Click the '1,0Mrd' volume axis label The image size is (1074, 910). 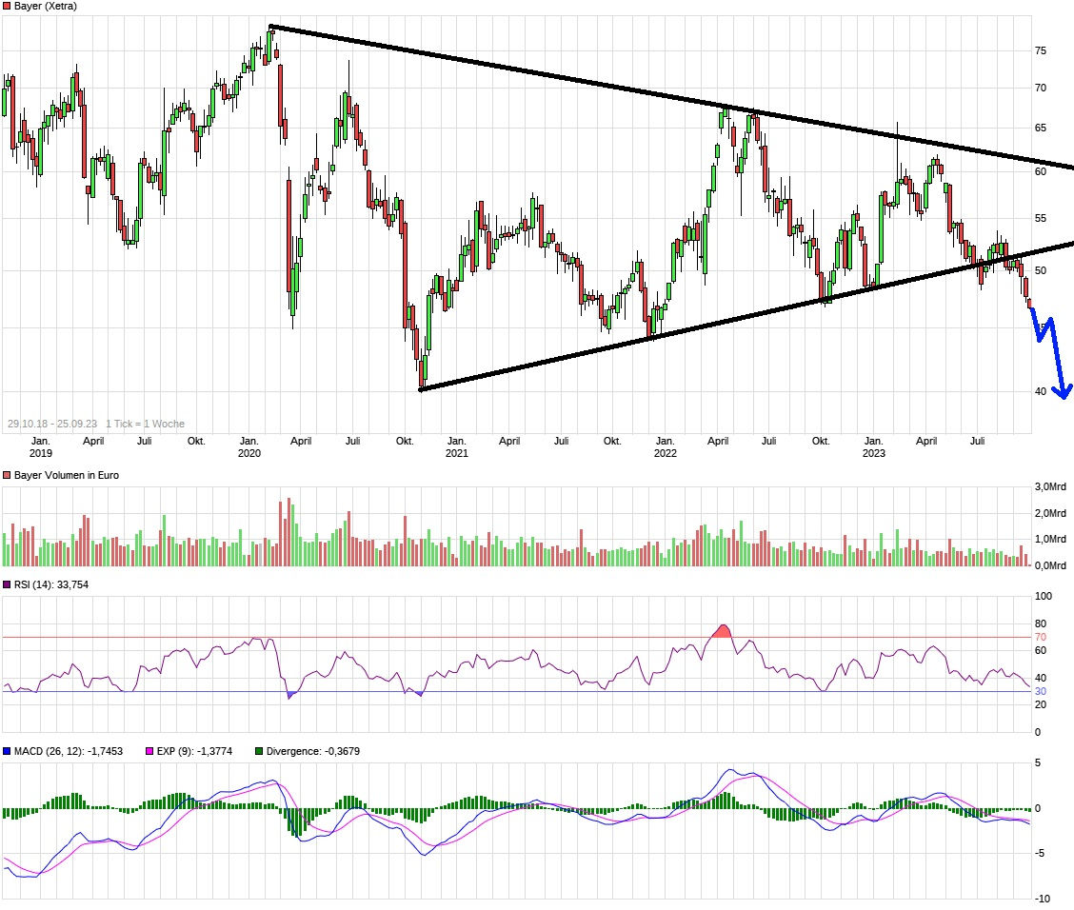(x=1050, y=539)
